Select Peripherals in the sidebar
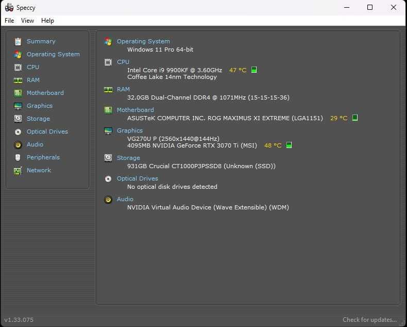 tap(43, 157)
